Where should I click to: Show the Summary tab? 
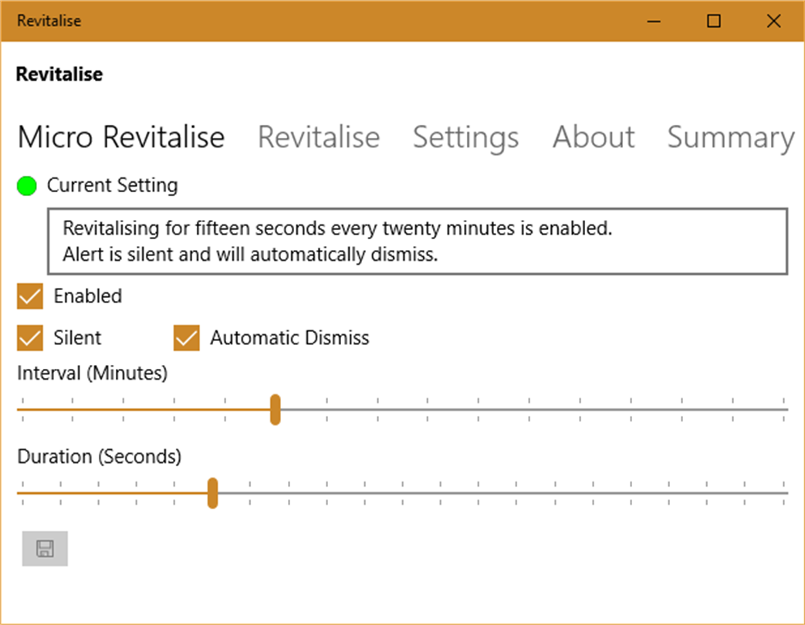click(730, 137)
